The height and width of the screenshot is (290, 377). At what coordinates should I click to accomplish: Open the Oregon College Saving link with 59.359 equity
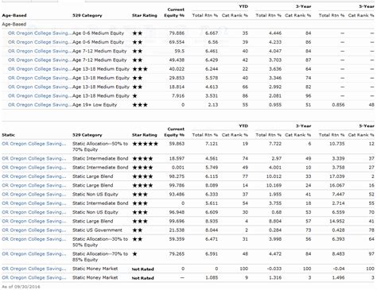pyautogui.click(x=34, y=239)
